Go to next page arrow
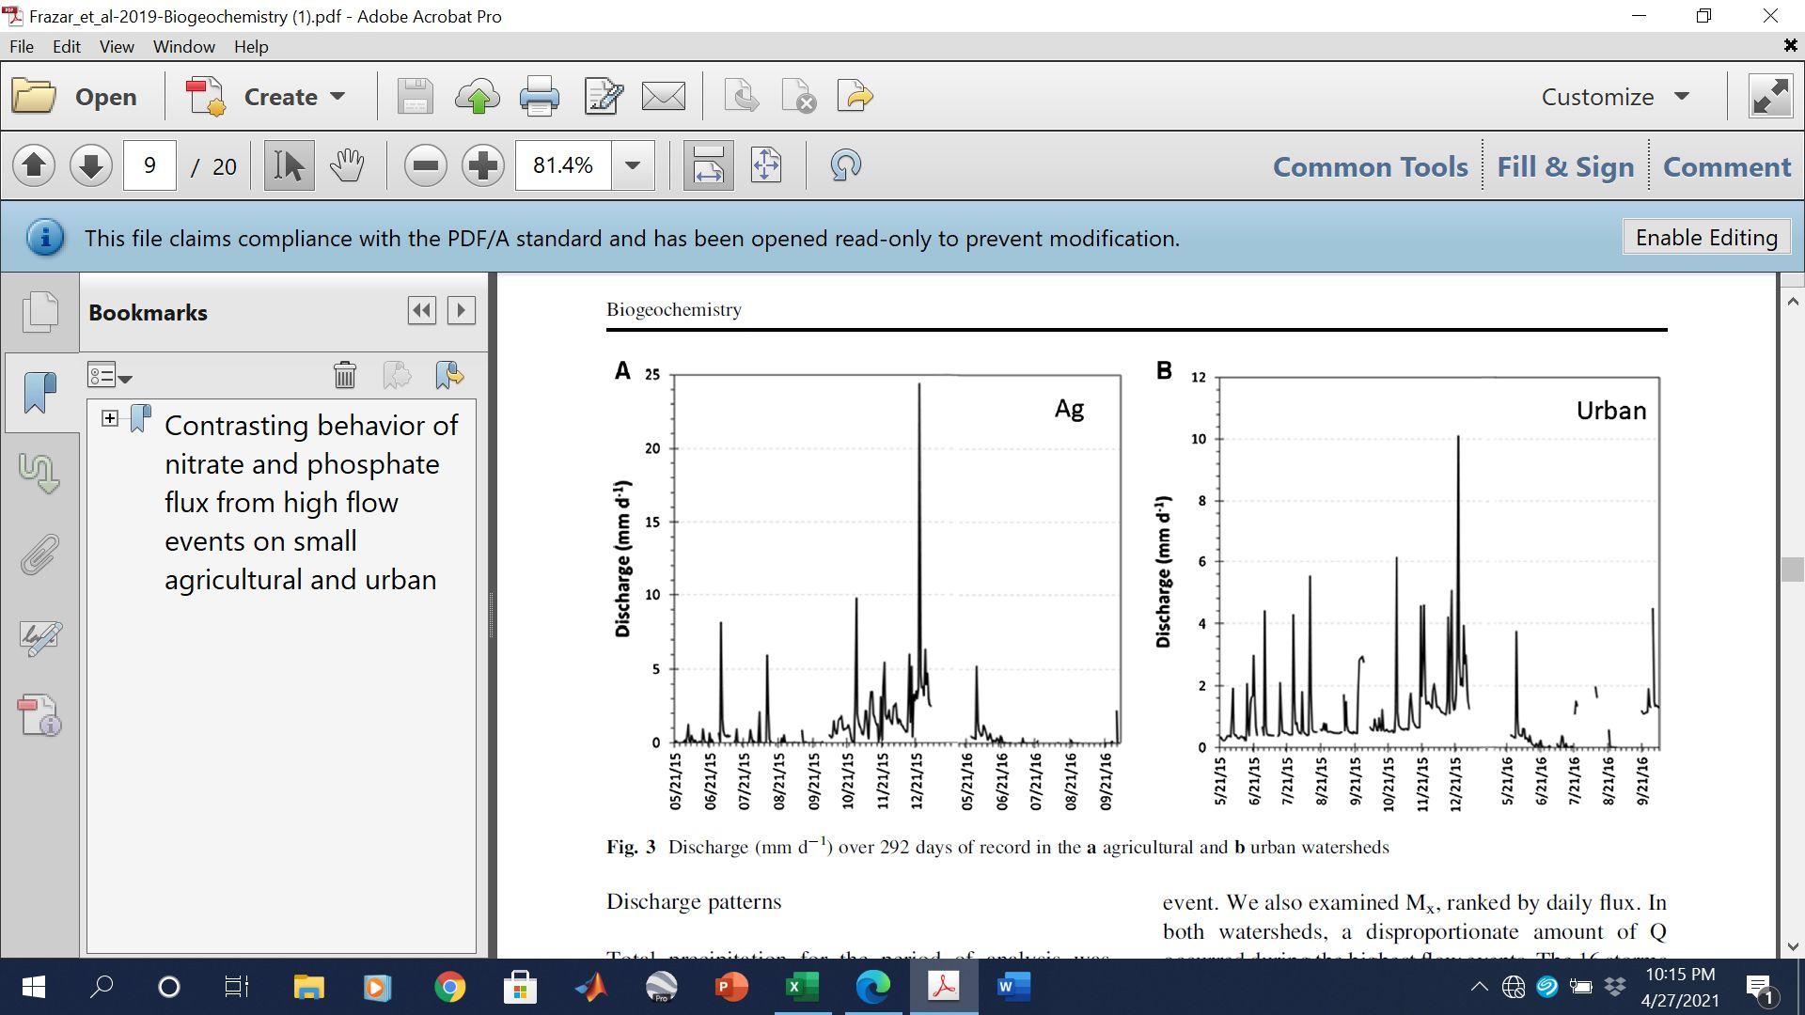1805x1015 pixels. point(91,166)
